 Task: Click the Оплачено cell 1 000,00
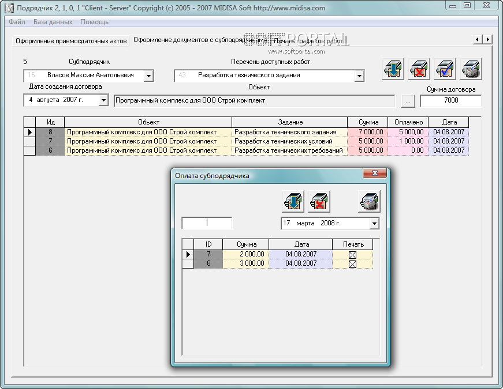click(x=408, y=141)
